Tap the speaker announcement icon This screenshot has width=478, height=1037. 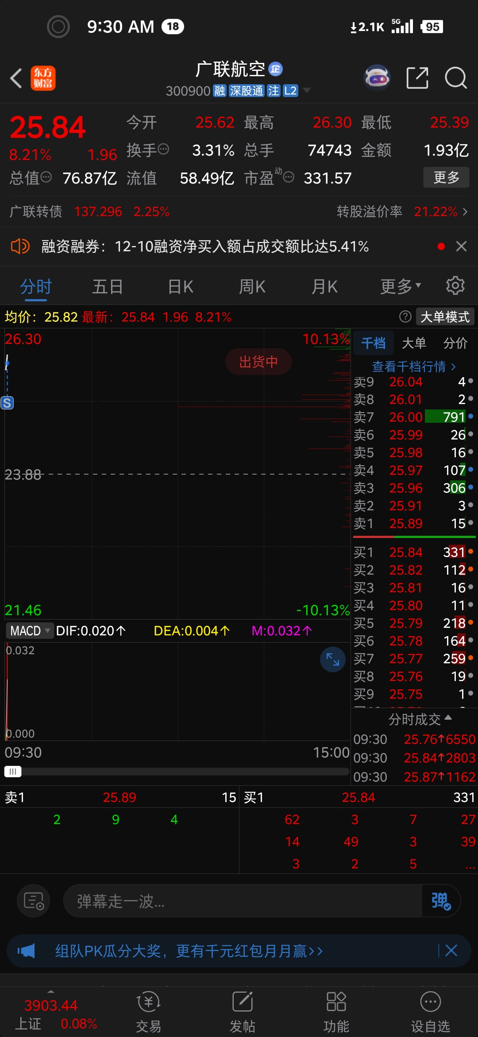click(20, 246)
